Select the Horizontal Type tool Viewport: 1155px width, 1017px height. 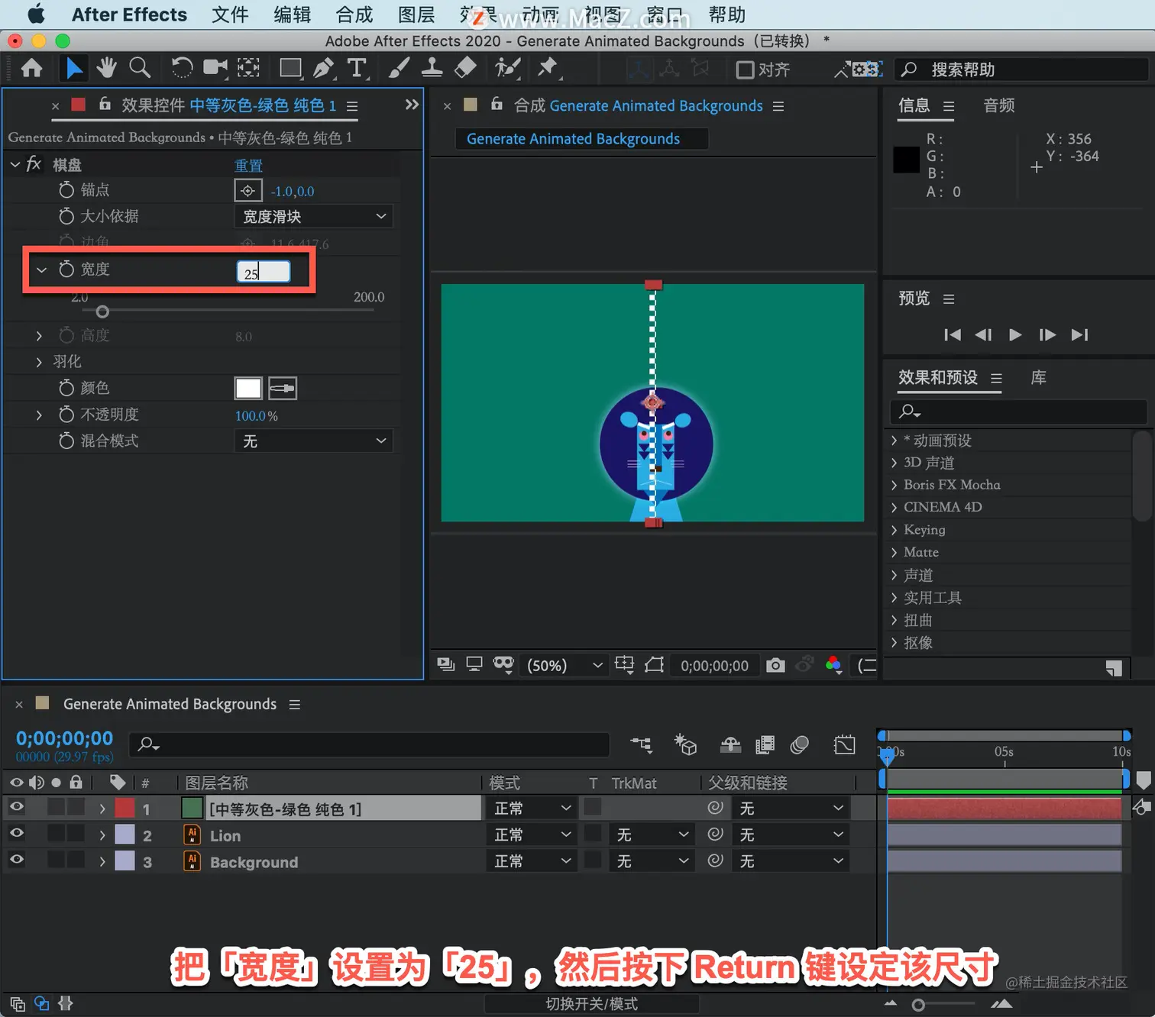click(x=357, y=69)
